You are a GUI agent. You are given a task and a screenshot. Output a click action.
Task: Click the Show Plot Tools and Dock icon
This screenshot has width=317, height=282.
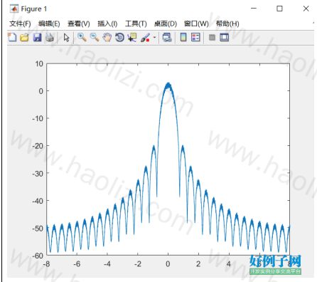(224, 38)
